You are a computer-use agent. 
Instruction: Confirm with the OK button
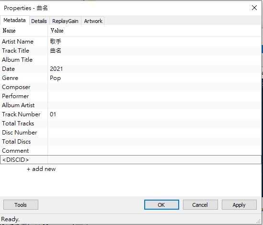(161, 205)
